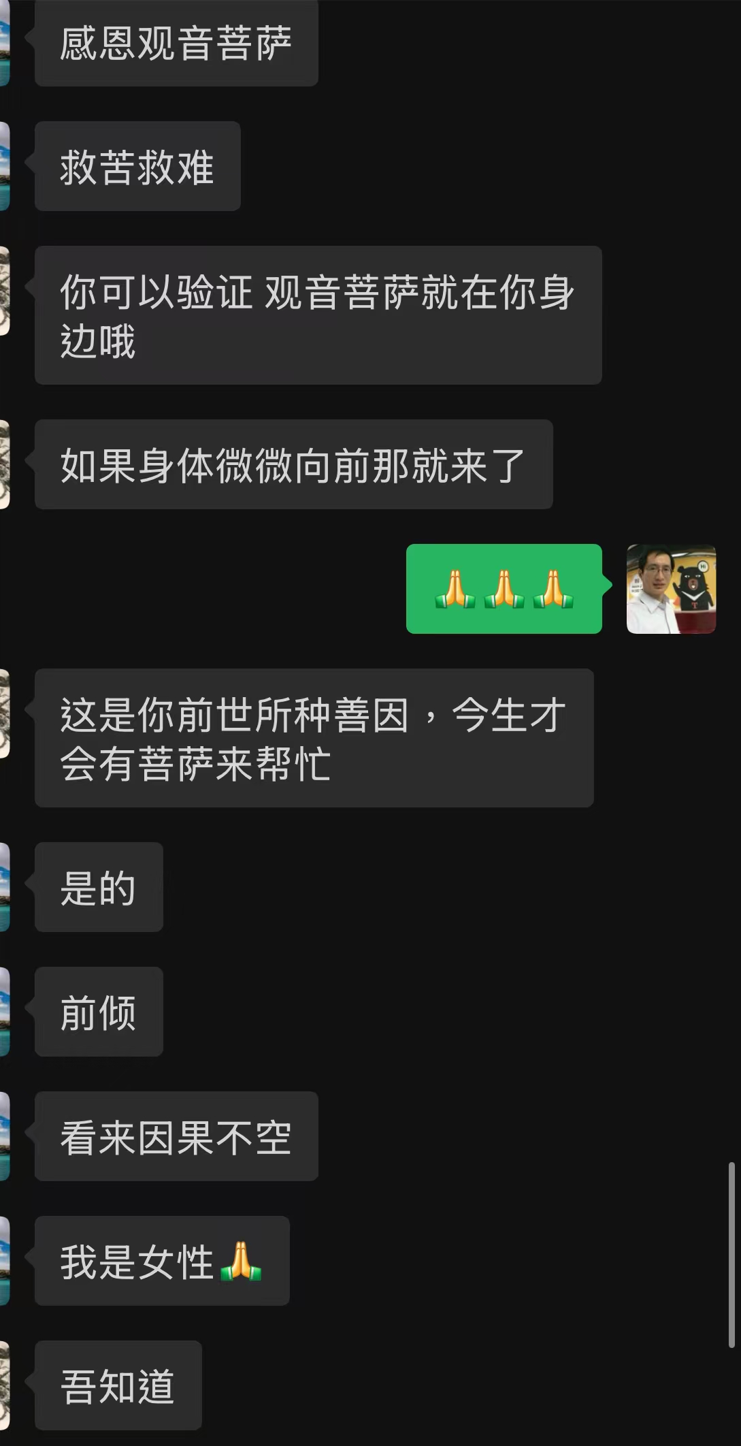The image size is (741, 1446).
Task: Tap the green prayer hands message bubble
Action: point(504,589)
